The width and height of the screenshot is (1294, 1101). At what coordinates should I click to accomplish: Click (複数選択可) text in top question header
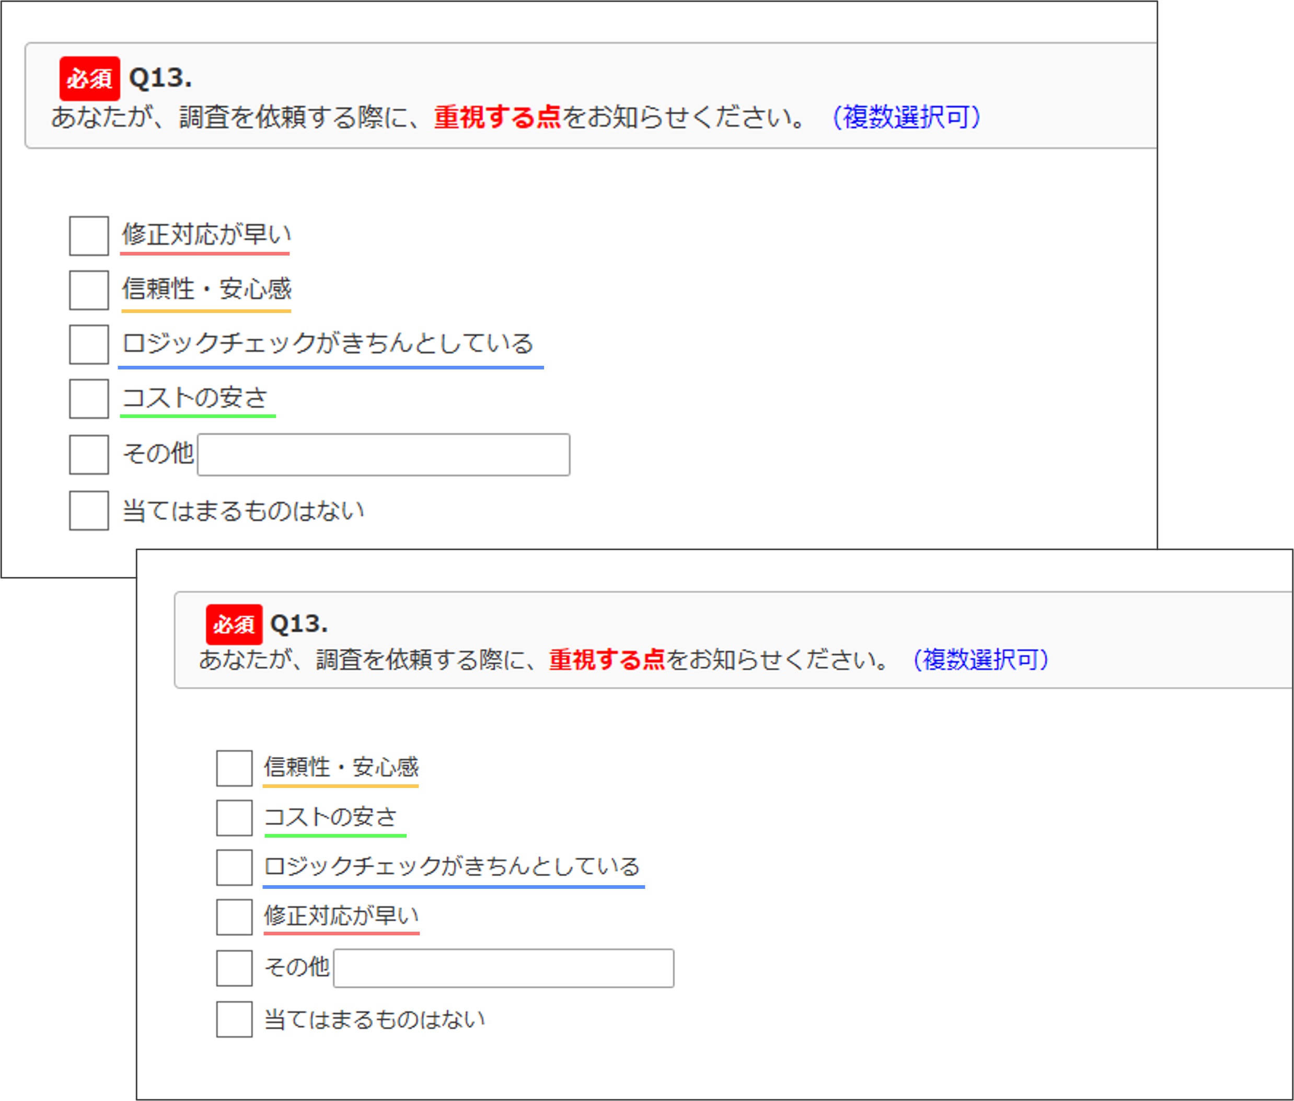tap(906, 118)
